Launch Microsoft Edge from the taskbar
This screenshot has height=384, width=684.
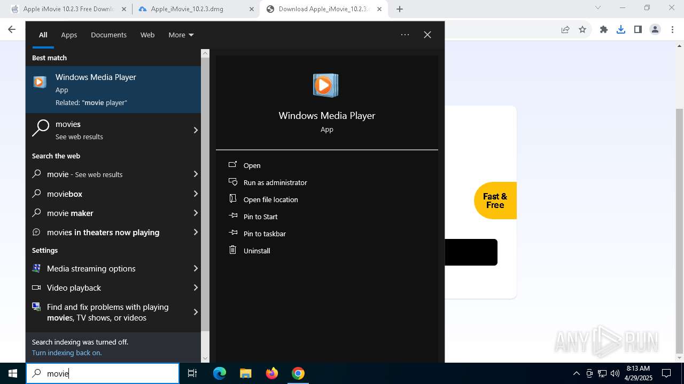[220, 373]
